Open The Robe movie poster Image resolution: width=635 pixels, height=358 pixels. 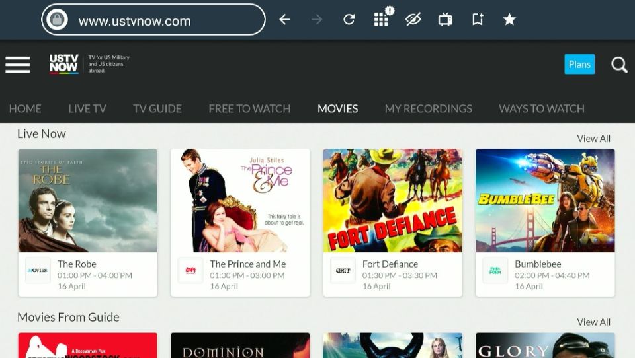click(88, 200)
